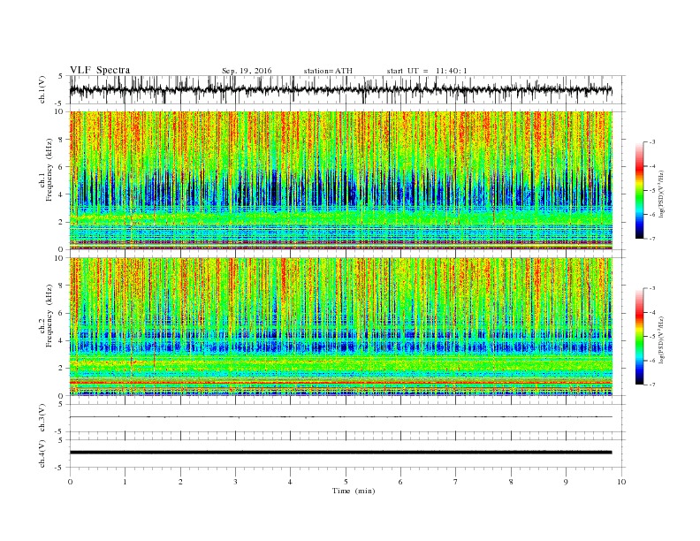Click the date 'Sep. 19, 2016'
The height and width of the screenshot is (541, 700).
[x=247, y=71]
